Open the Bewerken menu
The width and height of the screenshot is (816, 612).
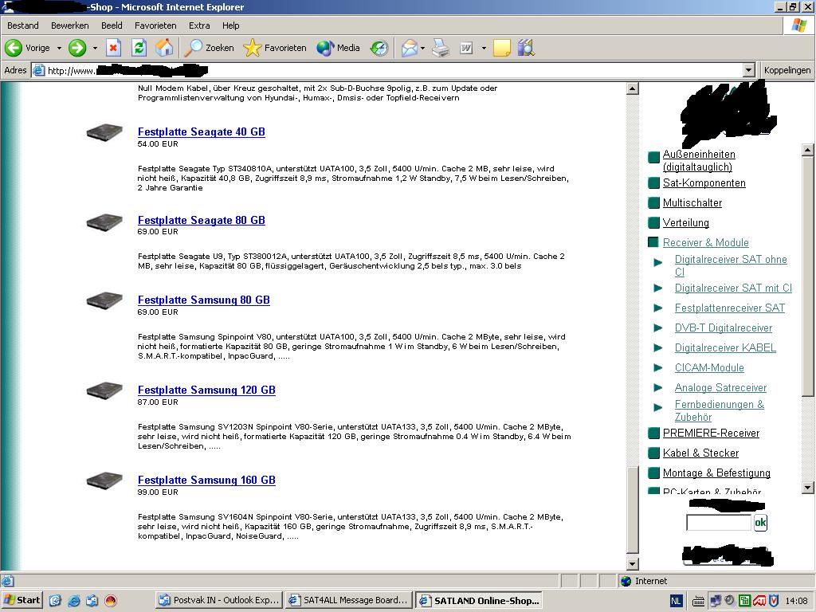coord(70,25)
